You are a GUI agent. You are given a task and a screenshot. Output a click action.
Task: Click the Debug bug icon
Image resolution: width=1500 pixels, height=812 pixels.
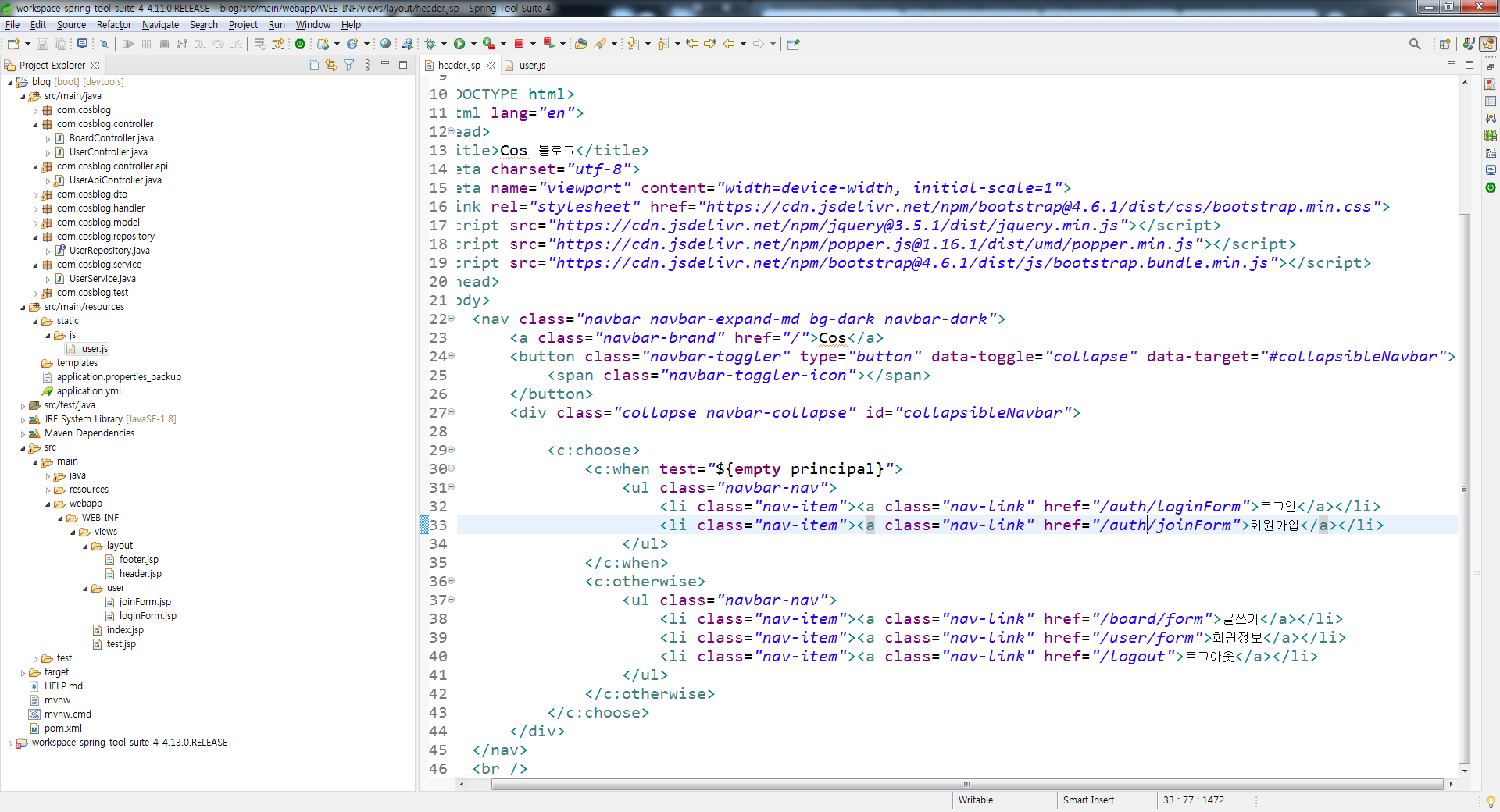430,44
